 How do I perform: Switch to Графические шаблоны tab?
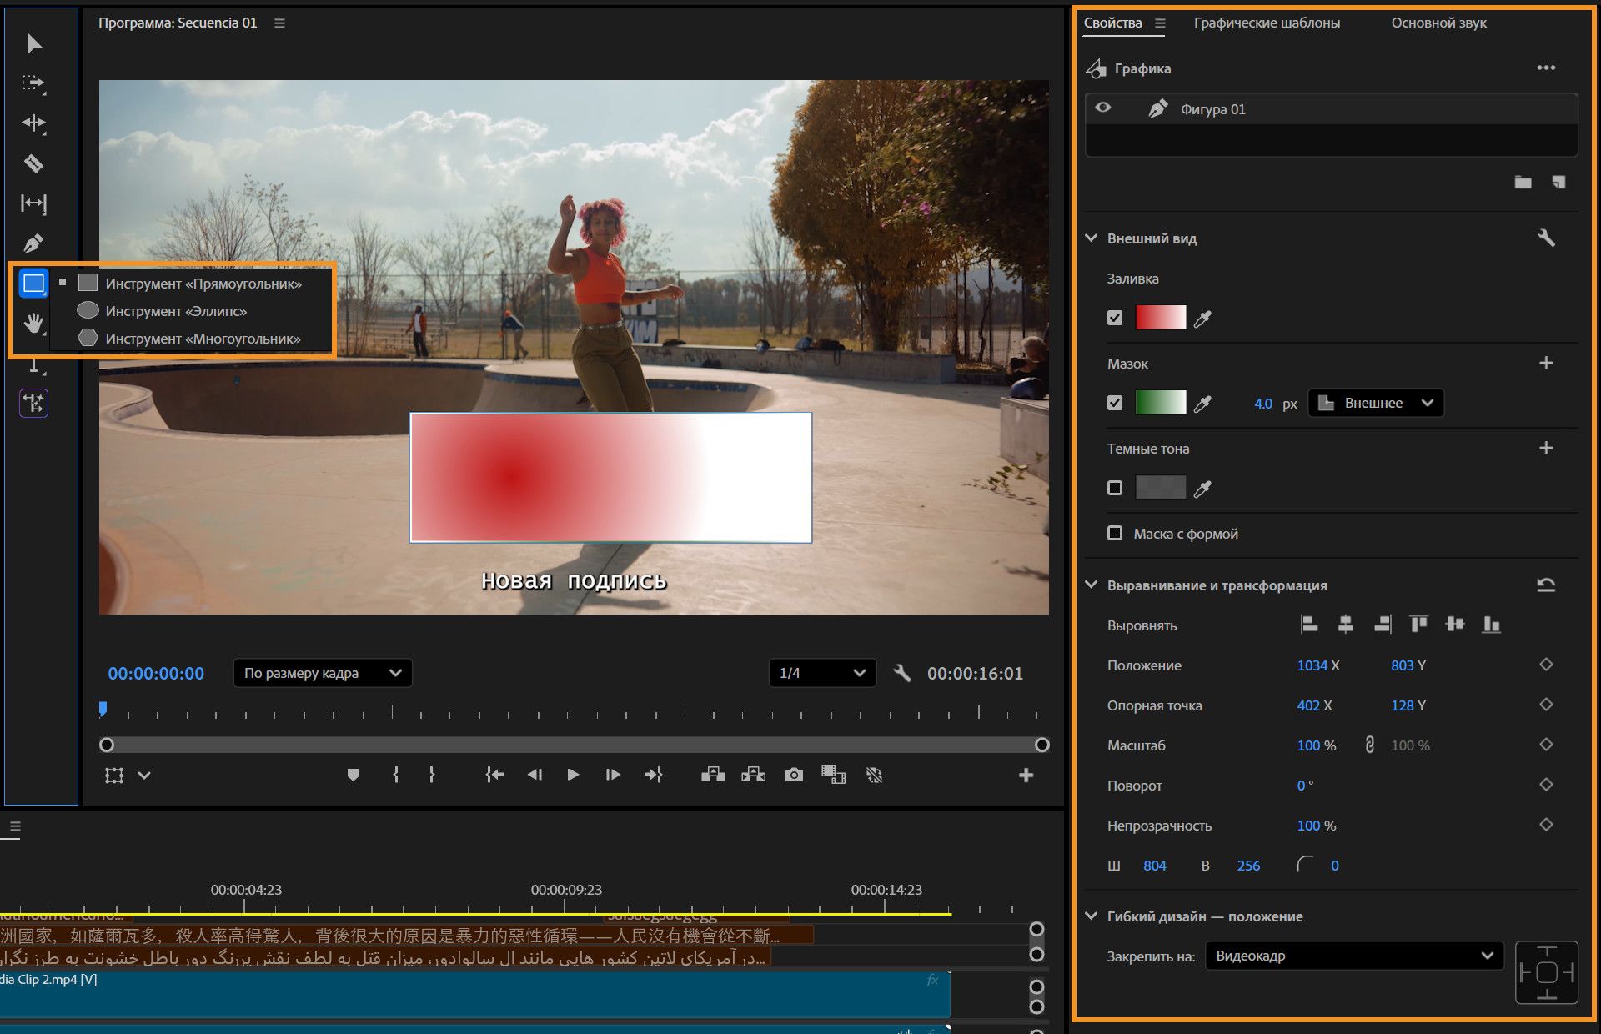(x=1267, y=23)
